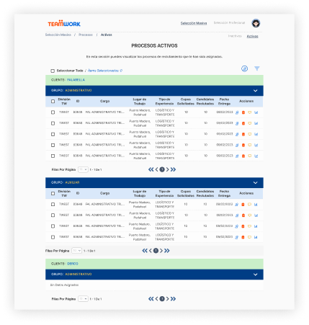Go to last page in ADMINISTRATIVO pagination
Image resolution: width=309 pixels, height=325 pixels.
click(x=173, y=169)
